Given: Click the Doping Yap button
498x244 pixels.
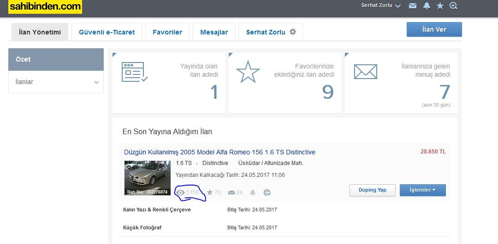Looking at the screenshot, I should coord(372,190).
